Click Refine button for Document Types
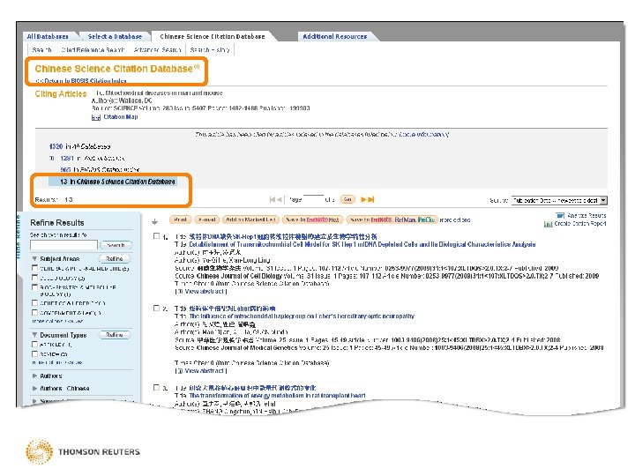635x476 pixels. 115,335
